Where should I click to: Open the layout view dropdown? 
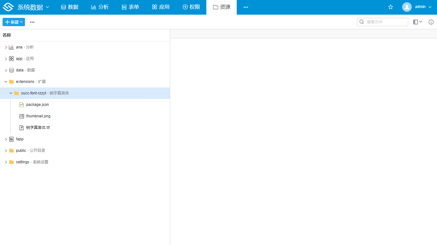tap(417, 22)
